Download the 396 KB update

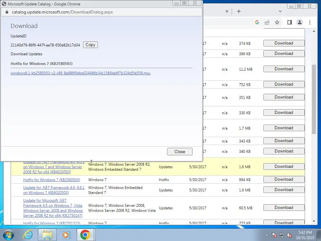tap(284, 53)
